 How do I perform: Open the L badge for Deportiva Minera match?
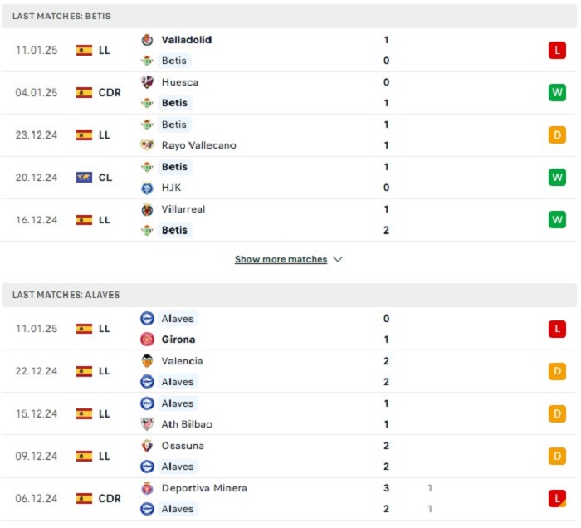coord(557,498)
